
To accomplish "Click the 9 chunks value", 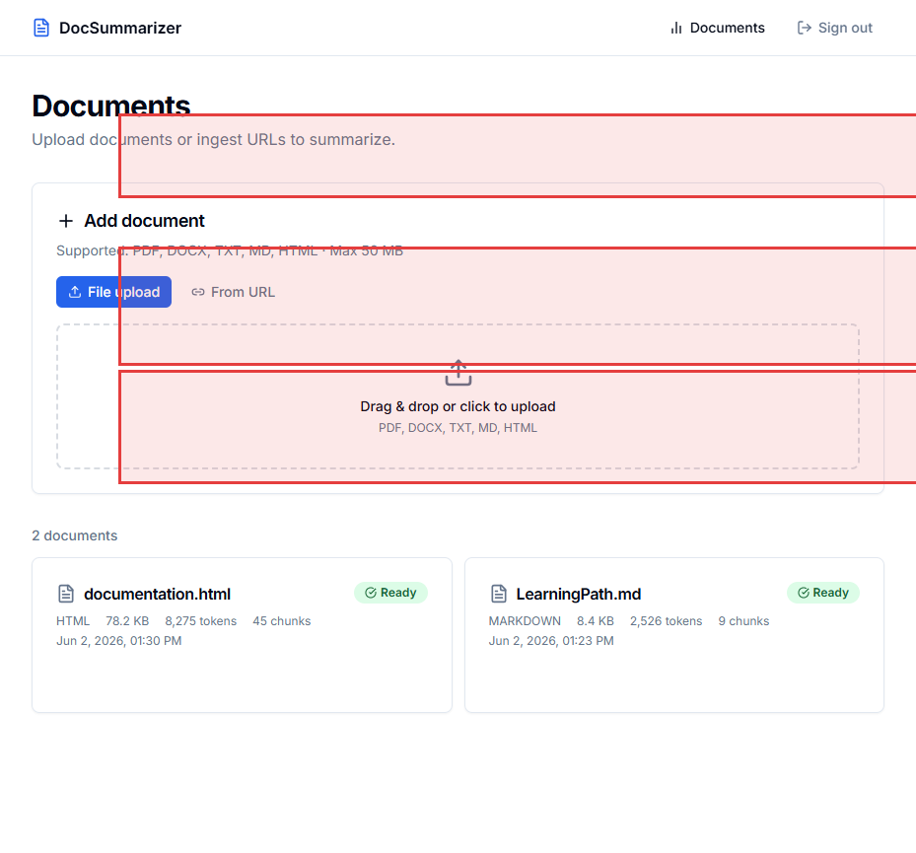I will pos(743,621).
